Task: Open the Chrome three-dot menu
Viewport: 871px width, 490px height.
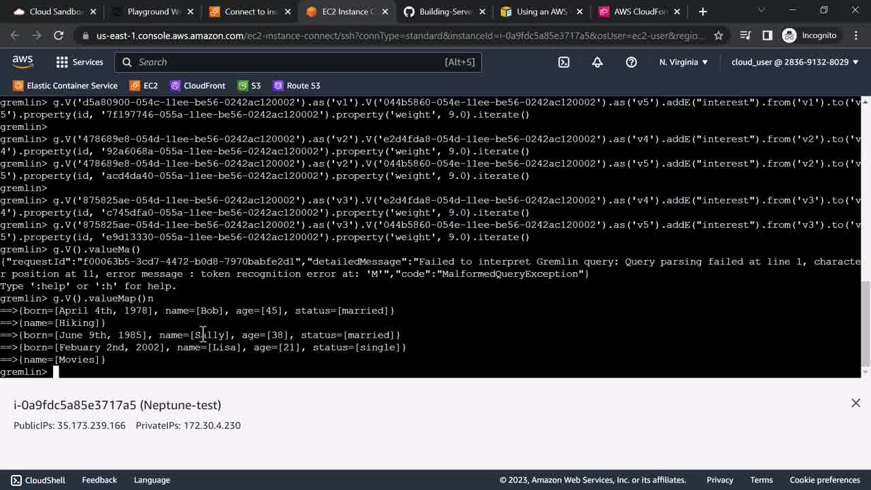Action: coord(855,35)
